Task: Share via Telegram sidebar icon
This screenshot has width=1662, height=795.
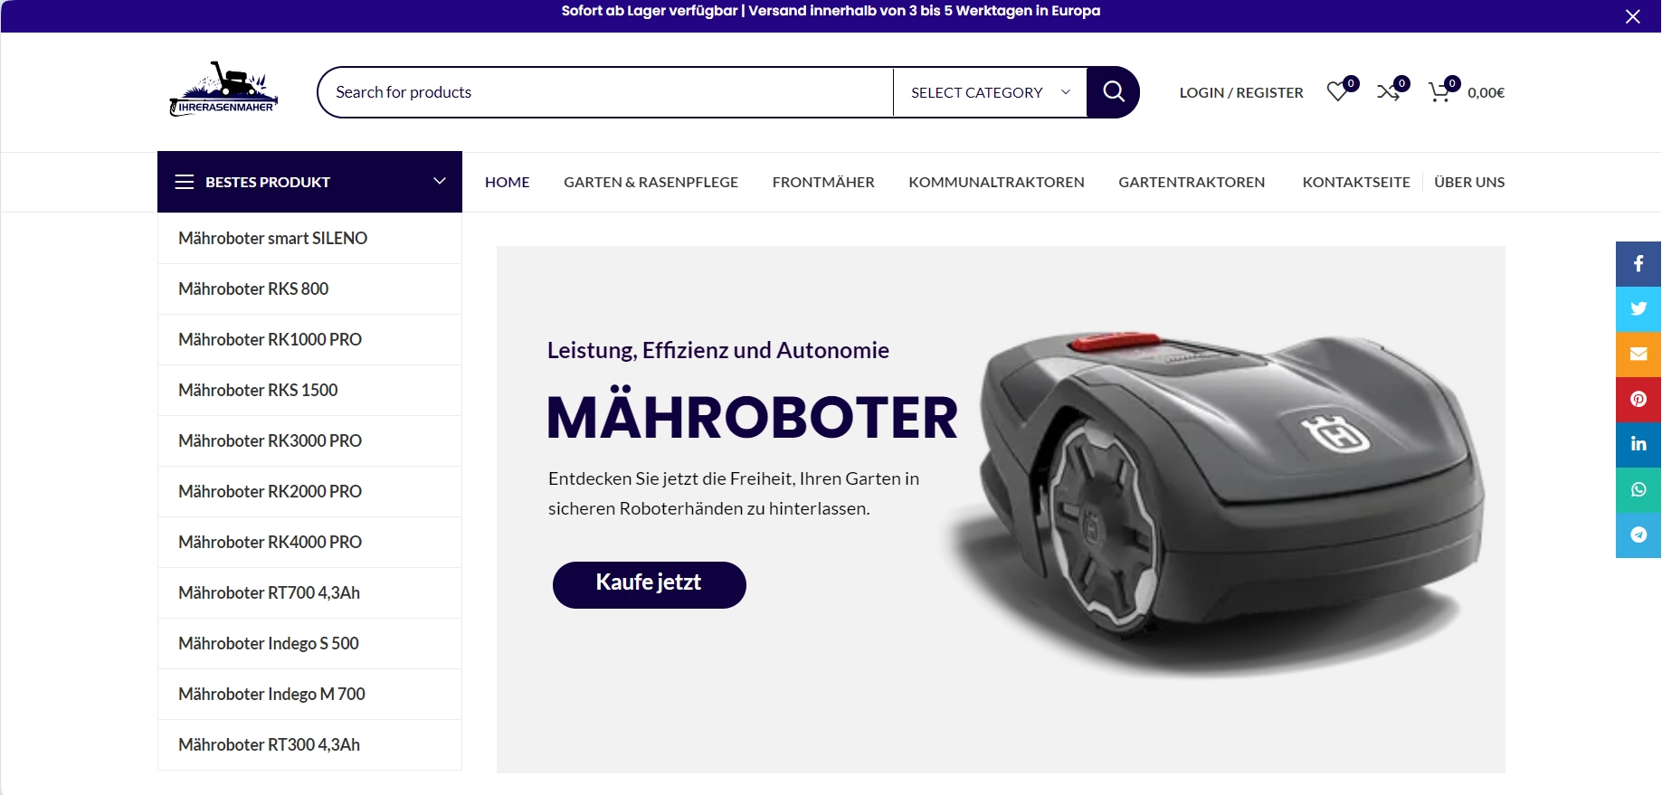Action: coord(1638,535)
